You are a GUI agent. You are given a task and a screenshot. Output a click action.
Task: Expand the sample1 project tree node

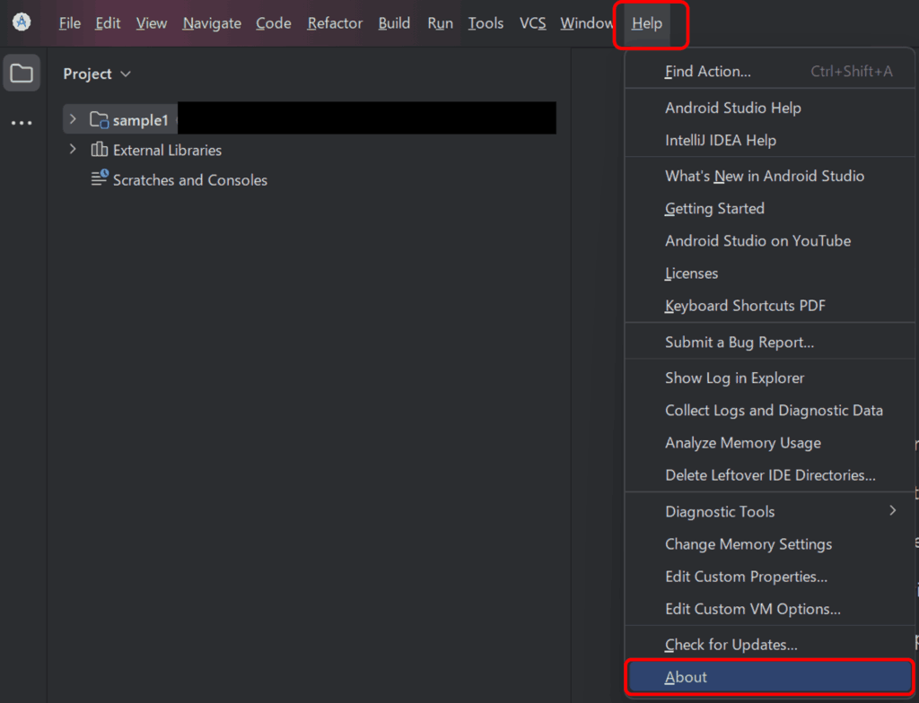tap(74, 119)
